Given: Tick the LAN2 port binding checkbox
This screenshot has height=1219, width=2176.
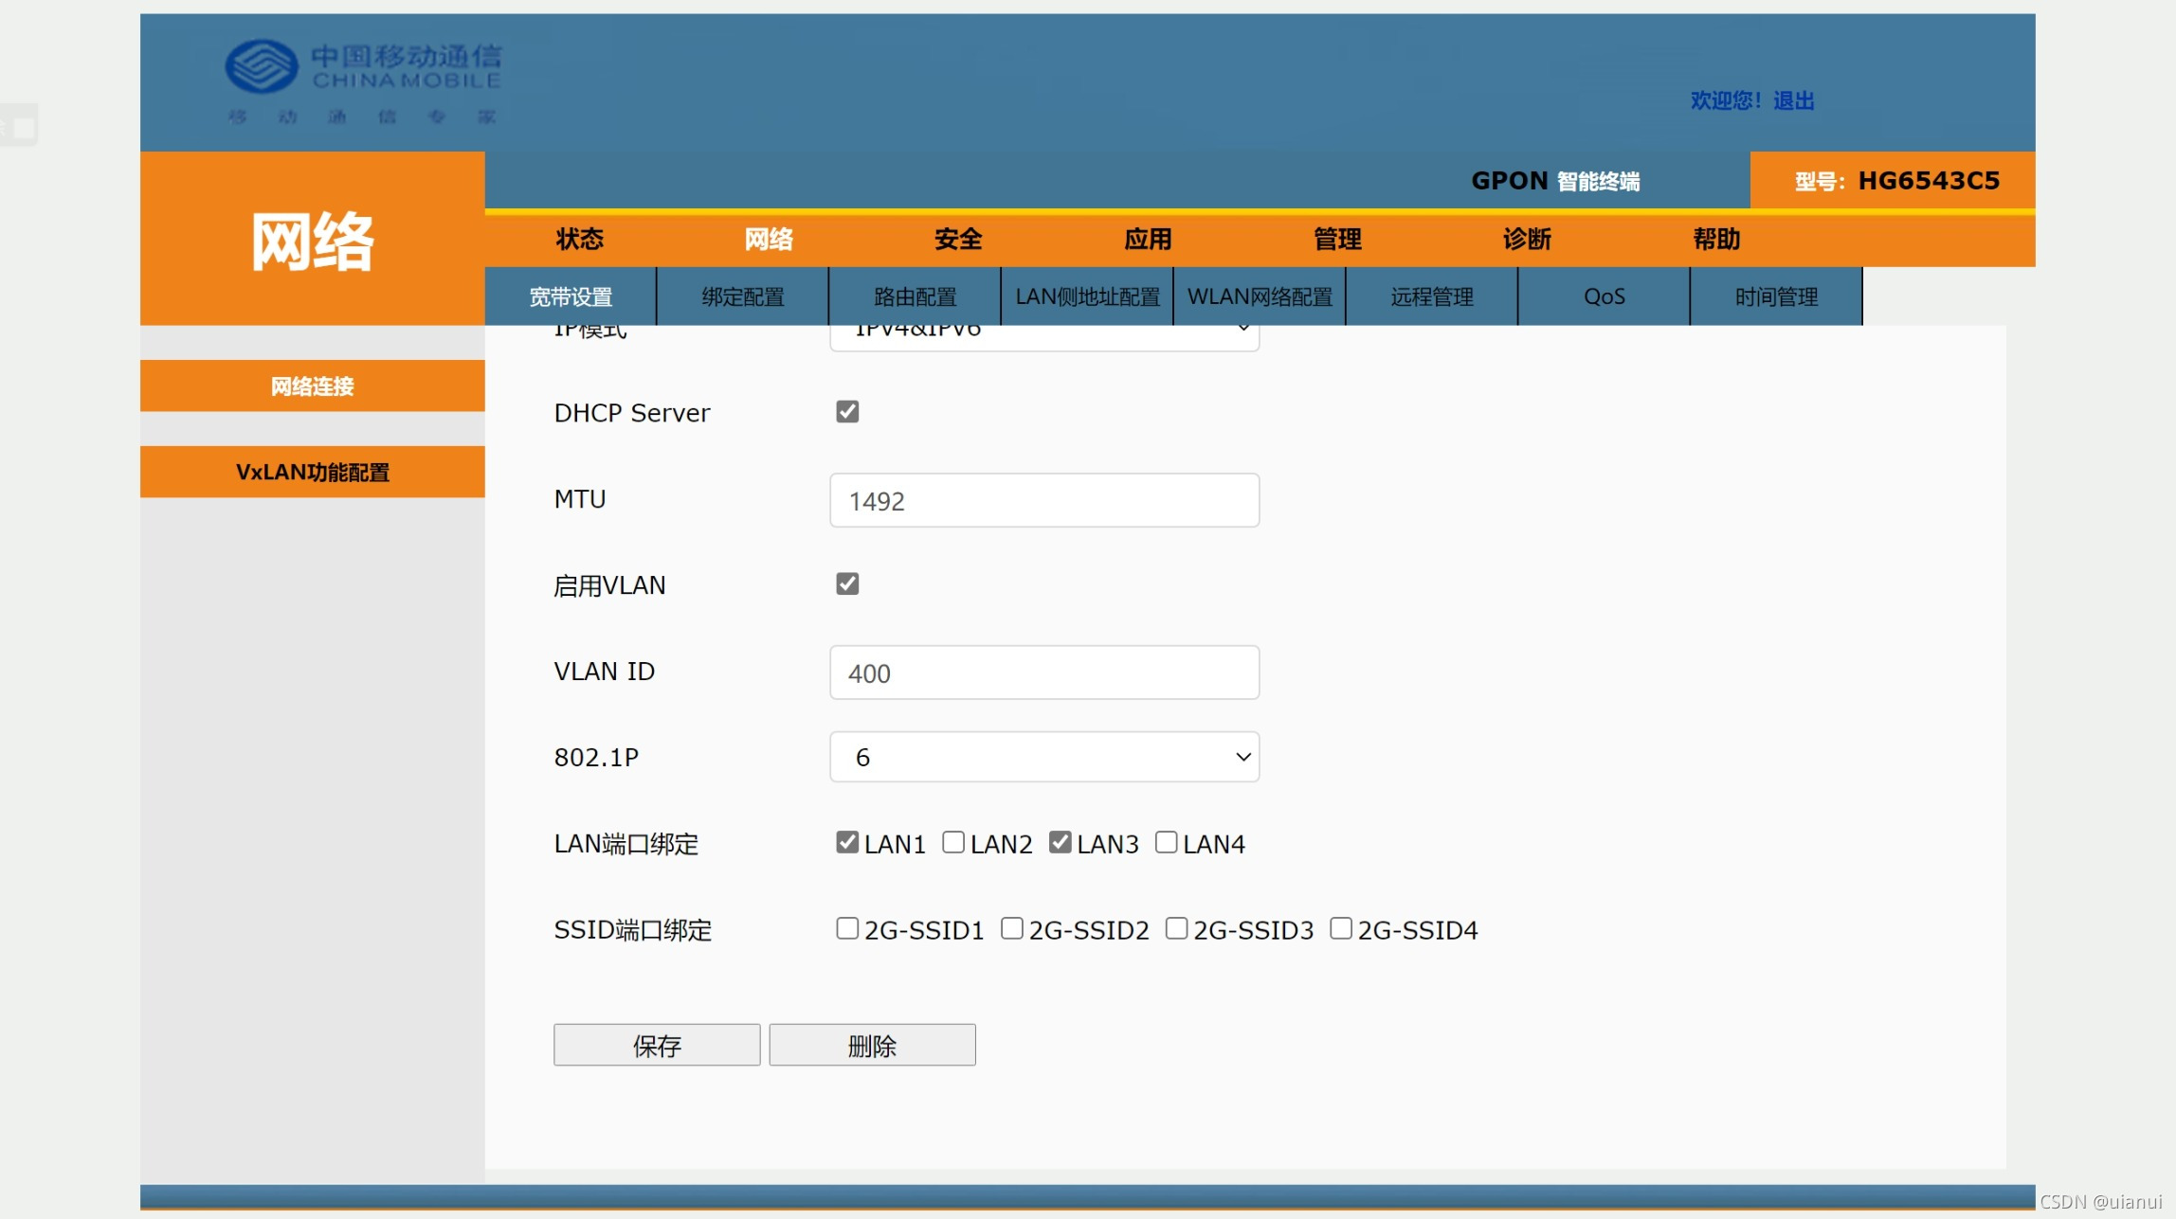Looking at the screenshot, I should (953, 842).
